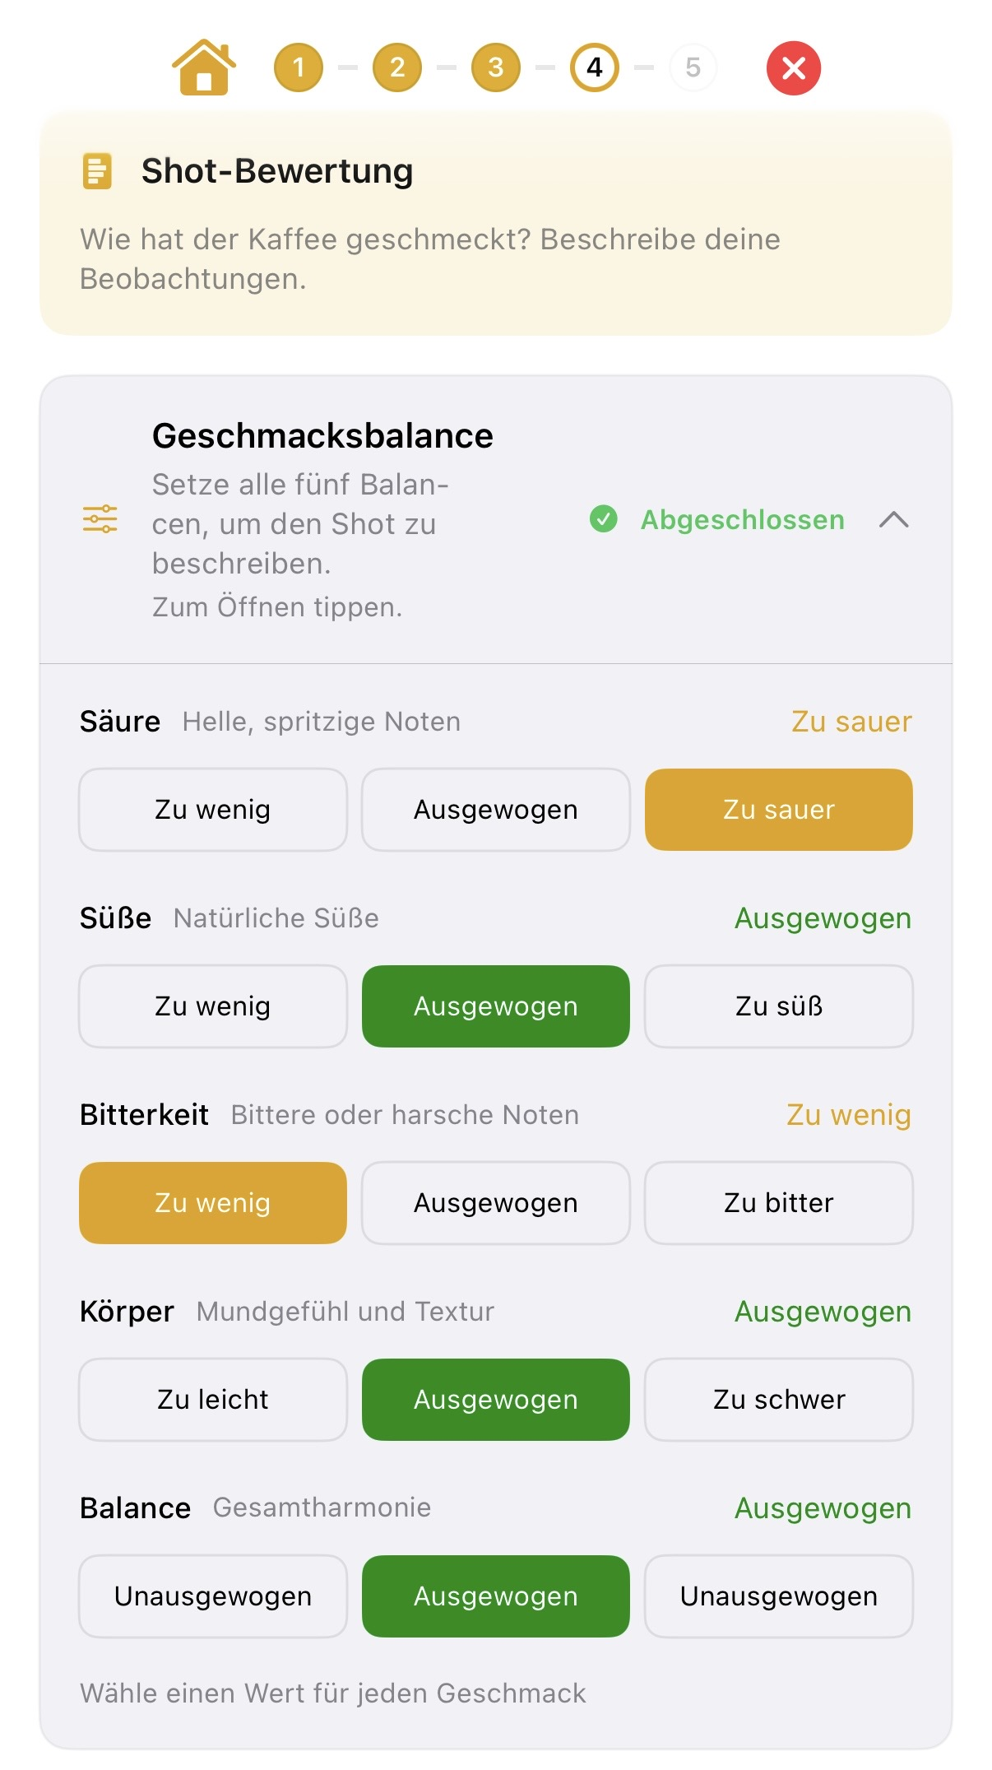Tap the Shot-Bewertung note icon
The width and height of the screenshot is (992, 1770).
click(x=97, y=171)
